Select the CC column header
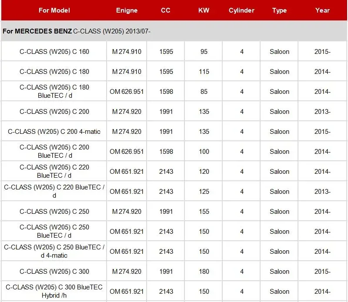 click(166, 10)
